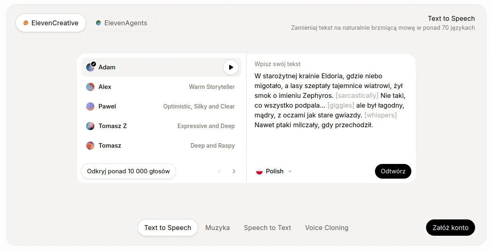
Task: Play the Adam voice preview
Action: tap(231, 67)
